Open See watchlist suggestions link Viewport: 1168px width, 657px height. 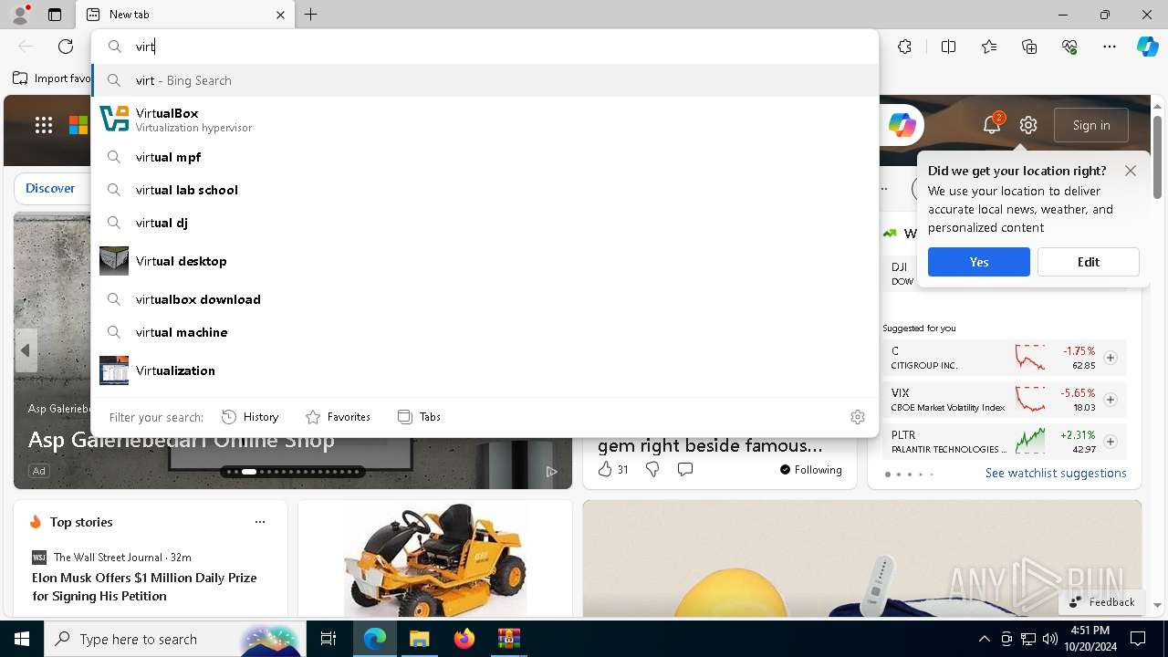pyautogui.click(x=1056, y=473)
